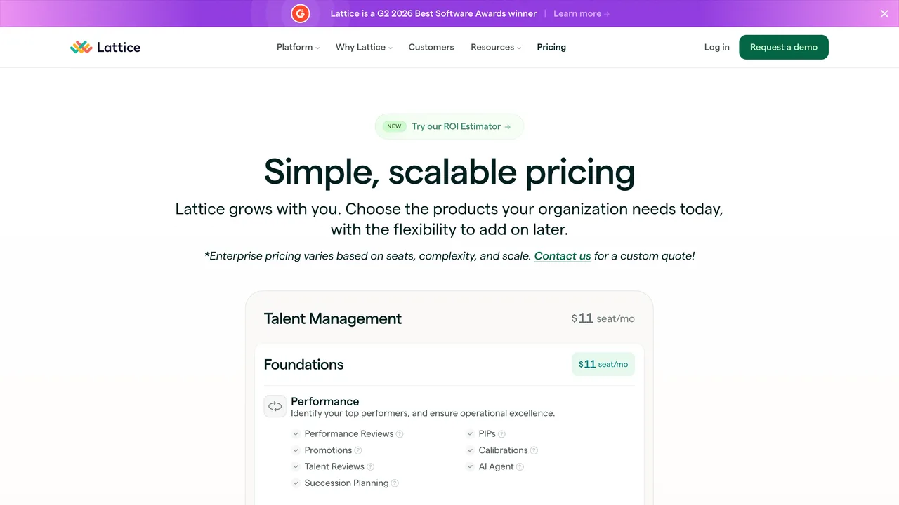Expand the Why Lattice dropdown menu
Image resolution: width=899 pixels, height=505 pixels.
coord(363,47)
